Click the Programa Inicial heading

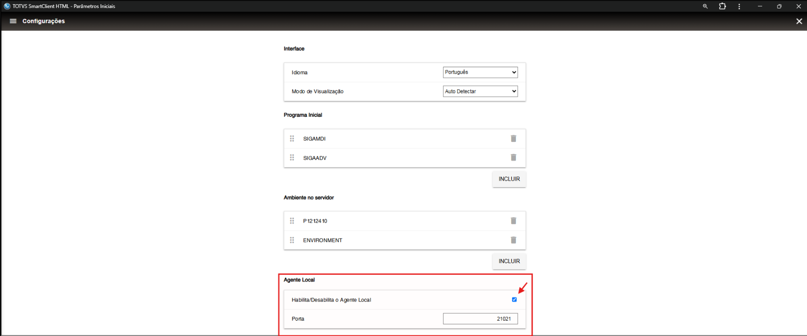point(303,115)
